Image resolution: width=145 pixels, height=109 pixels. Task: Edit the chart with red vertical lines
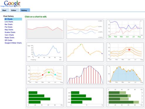tap(85, 75)
